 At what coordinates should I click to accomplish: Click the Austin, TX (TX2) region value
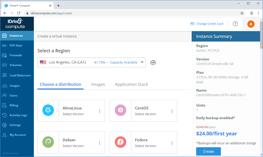pyautogui.click(x=208, y=50)
